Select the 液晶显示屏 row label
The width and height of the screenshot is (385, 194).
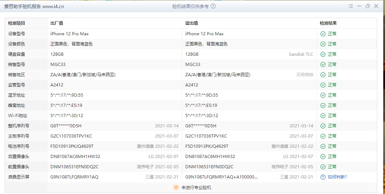tap(19, 177)
